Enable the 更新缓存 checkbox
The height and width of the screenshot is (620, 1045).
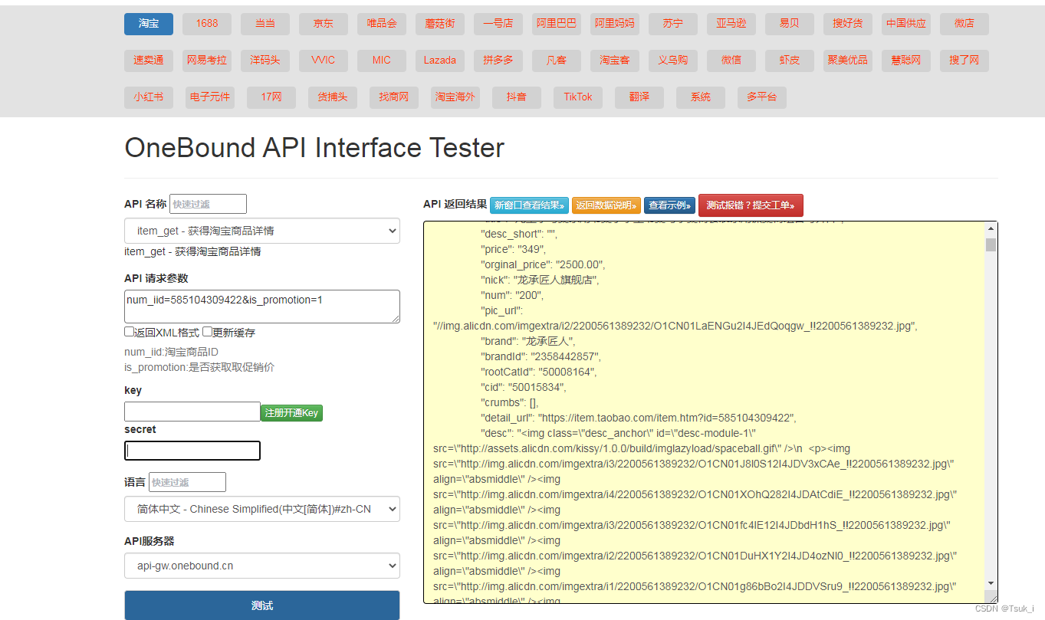pos(207,332)
